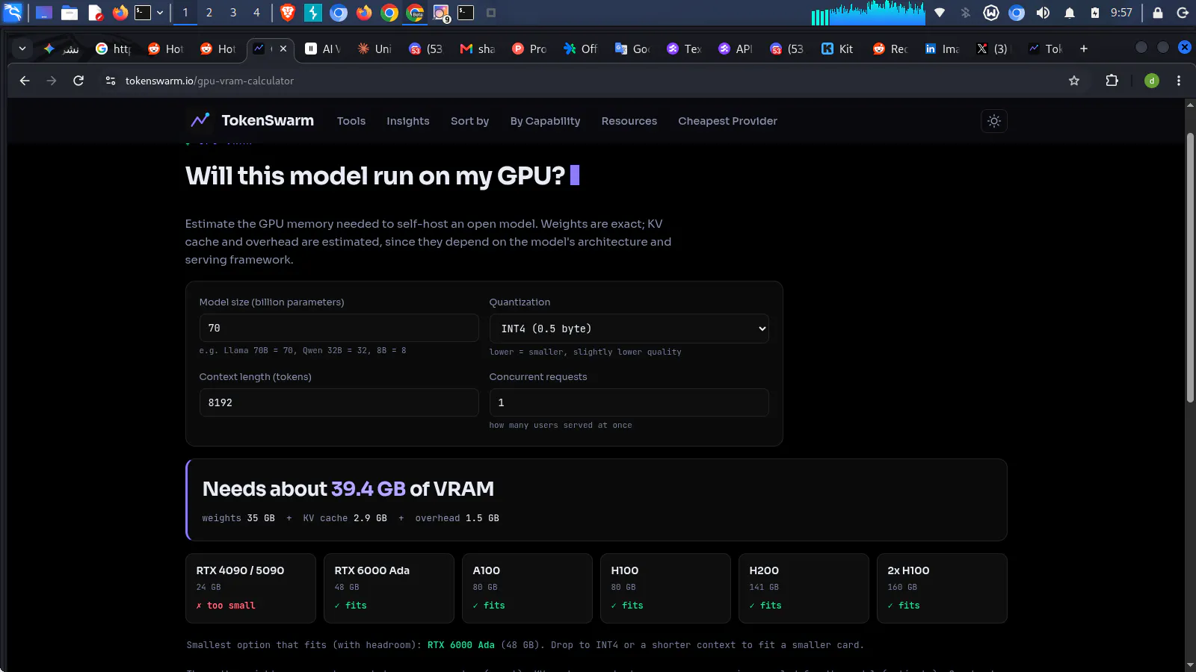
Task: Switch to the 'Kit' tab
Action: 837,49
